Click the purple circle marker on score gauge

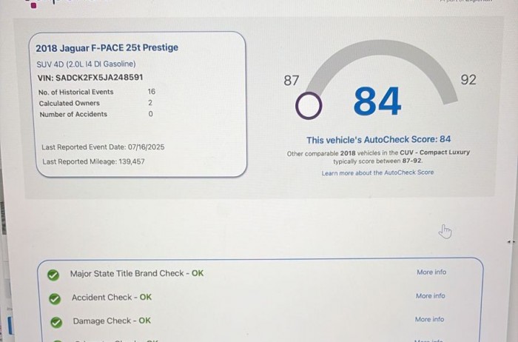pyautogui.click(x=307, y=107)
